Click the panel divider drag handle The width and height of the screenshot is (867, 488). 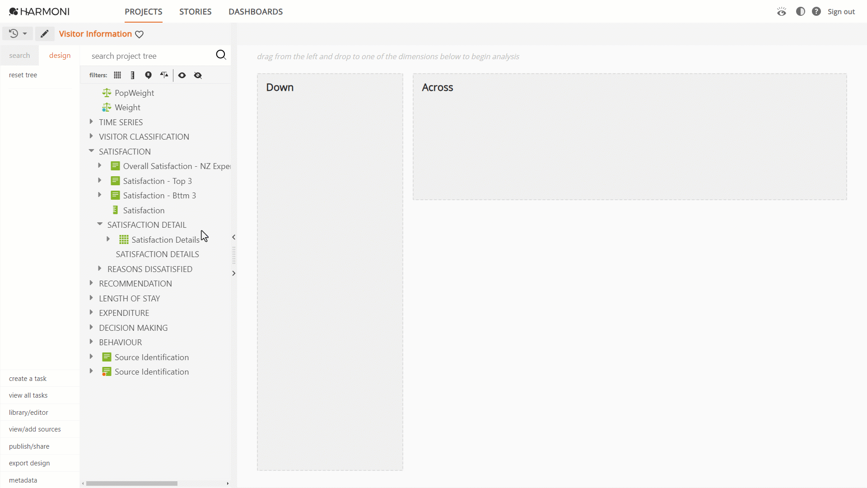[233, 255]
